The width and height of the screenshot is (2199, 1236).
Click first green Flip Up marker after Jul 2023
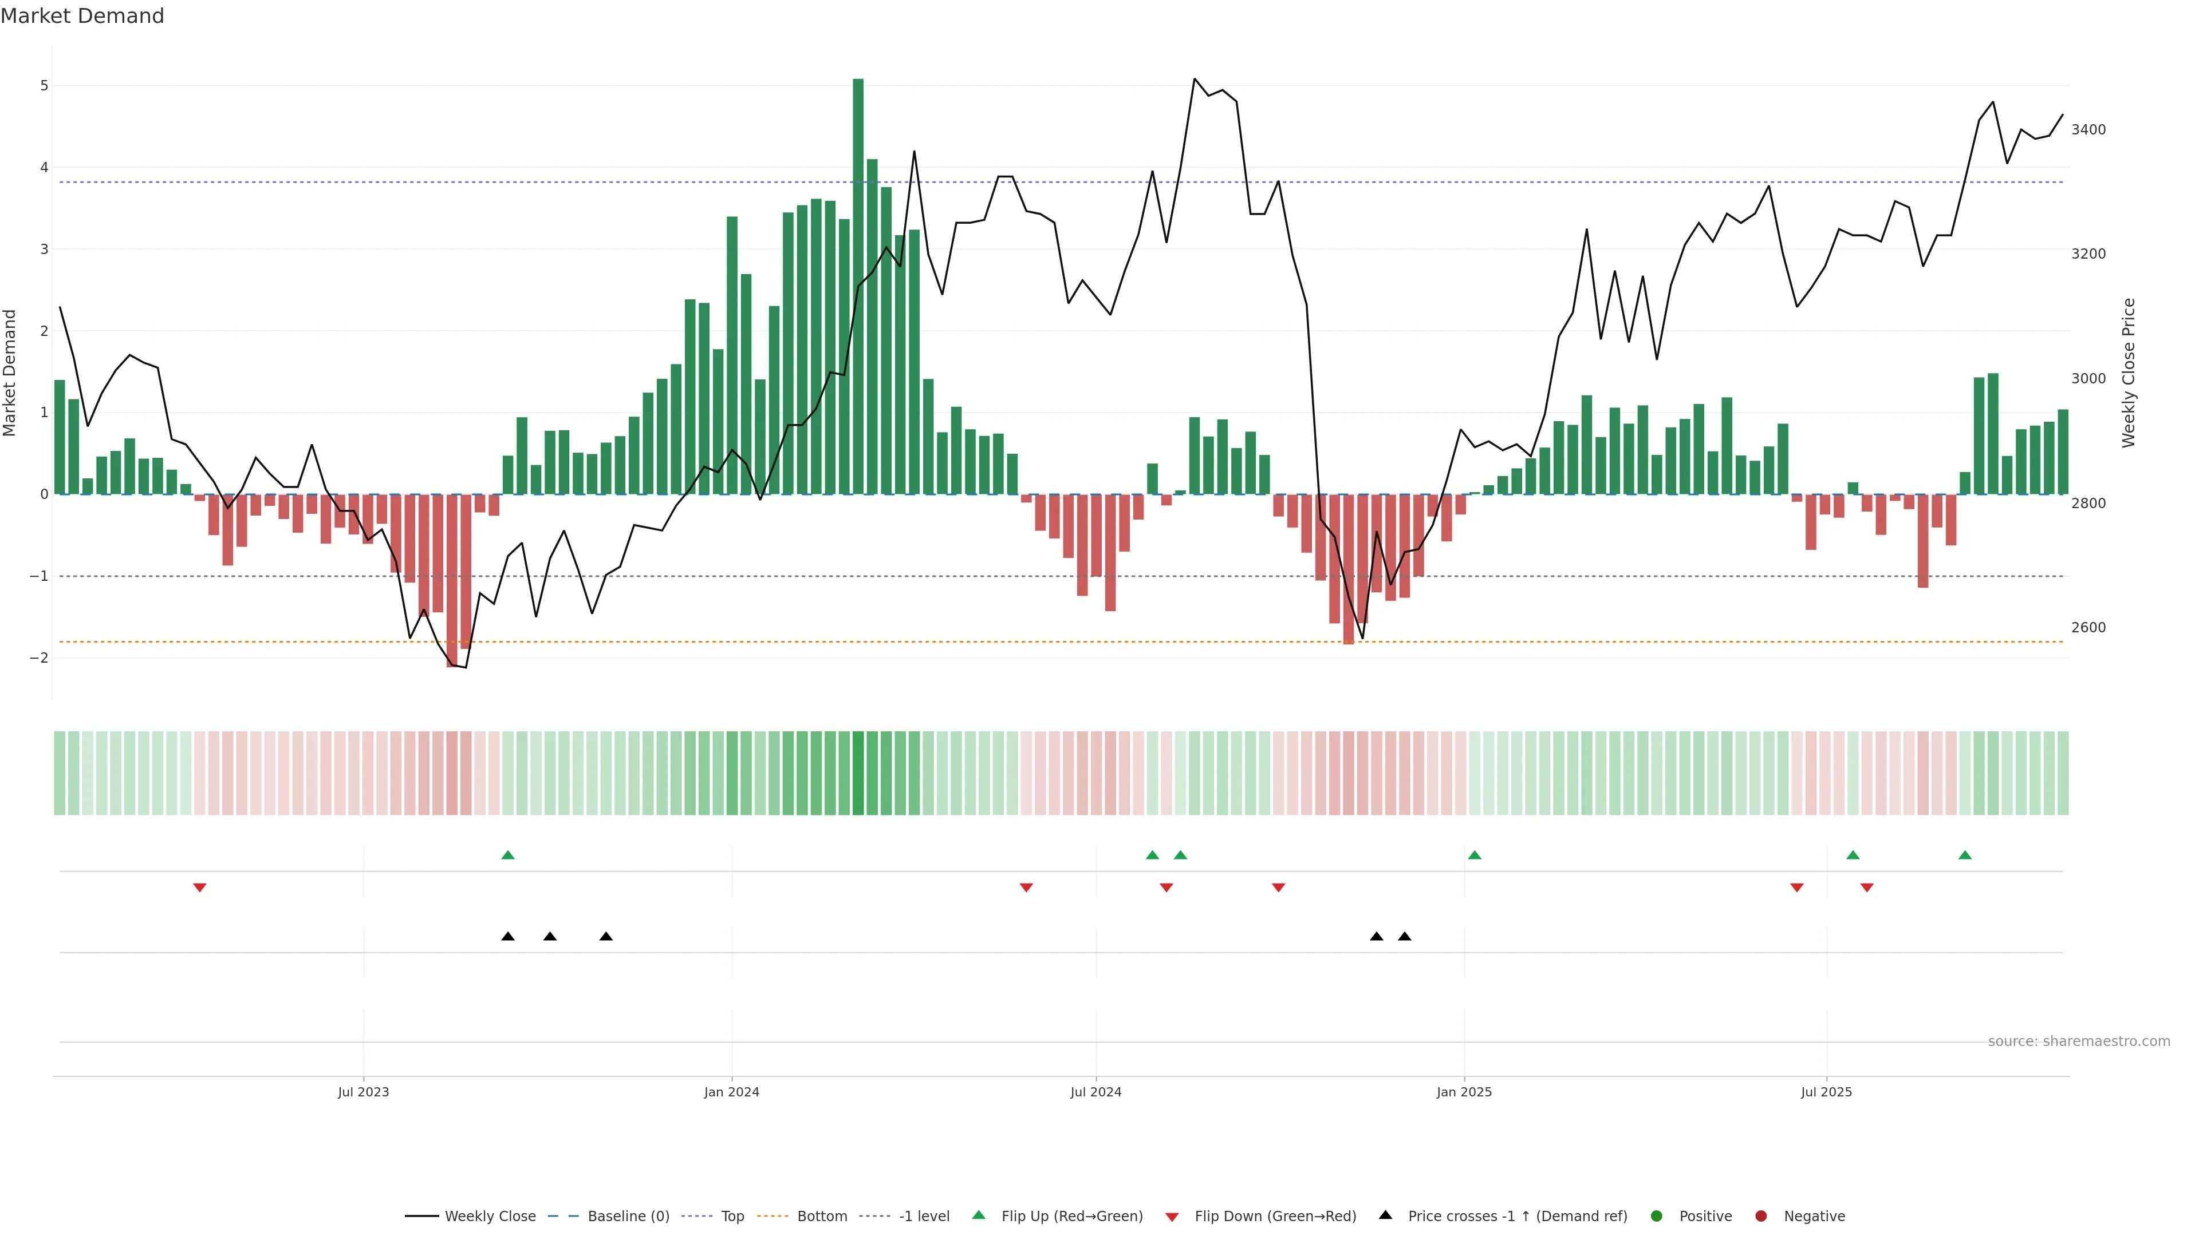click(508, 855)
